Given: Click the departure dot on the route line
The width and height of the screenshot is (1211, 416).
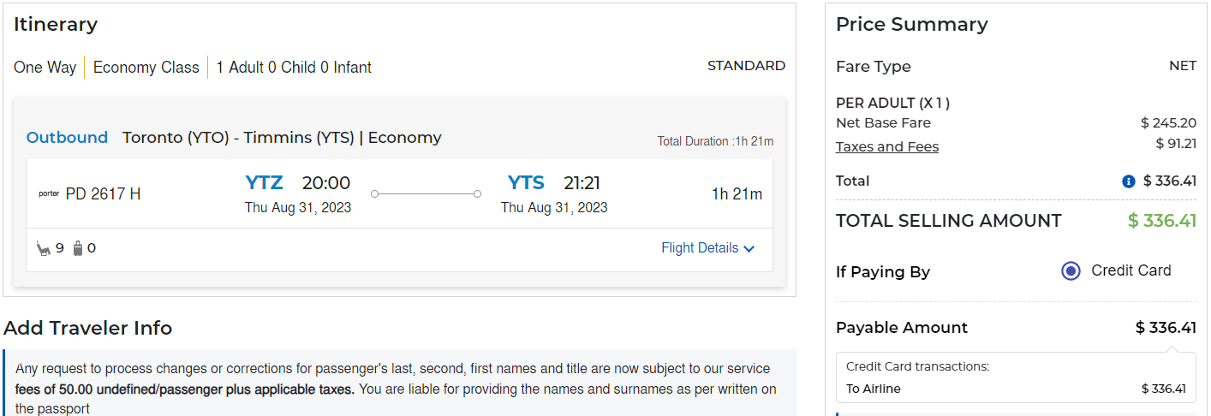Looking at the screenshot, I should pos(375,194).
